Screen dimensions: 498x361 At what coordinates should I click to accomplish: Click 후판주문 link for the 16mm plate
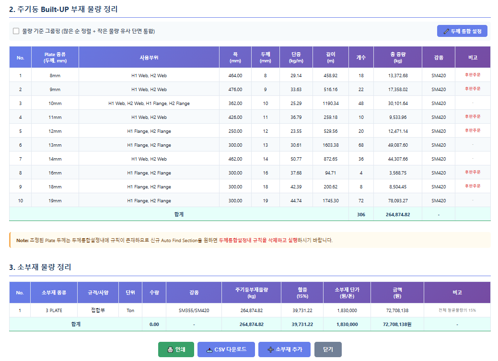(472, 173)
